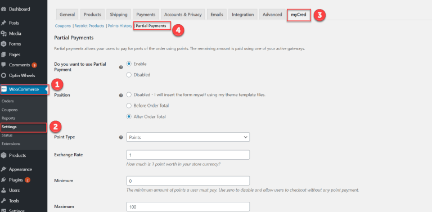Click help icon beside Point Type
Viewport: 432px width, 212px height.
121,137
